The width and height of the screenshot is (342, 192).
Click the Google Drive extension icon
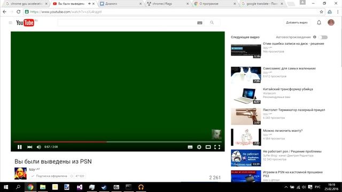330,12
